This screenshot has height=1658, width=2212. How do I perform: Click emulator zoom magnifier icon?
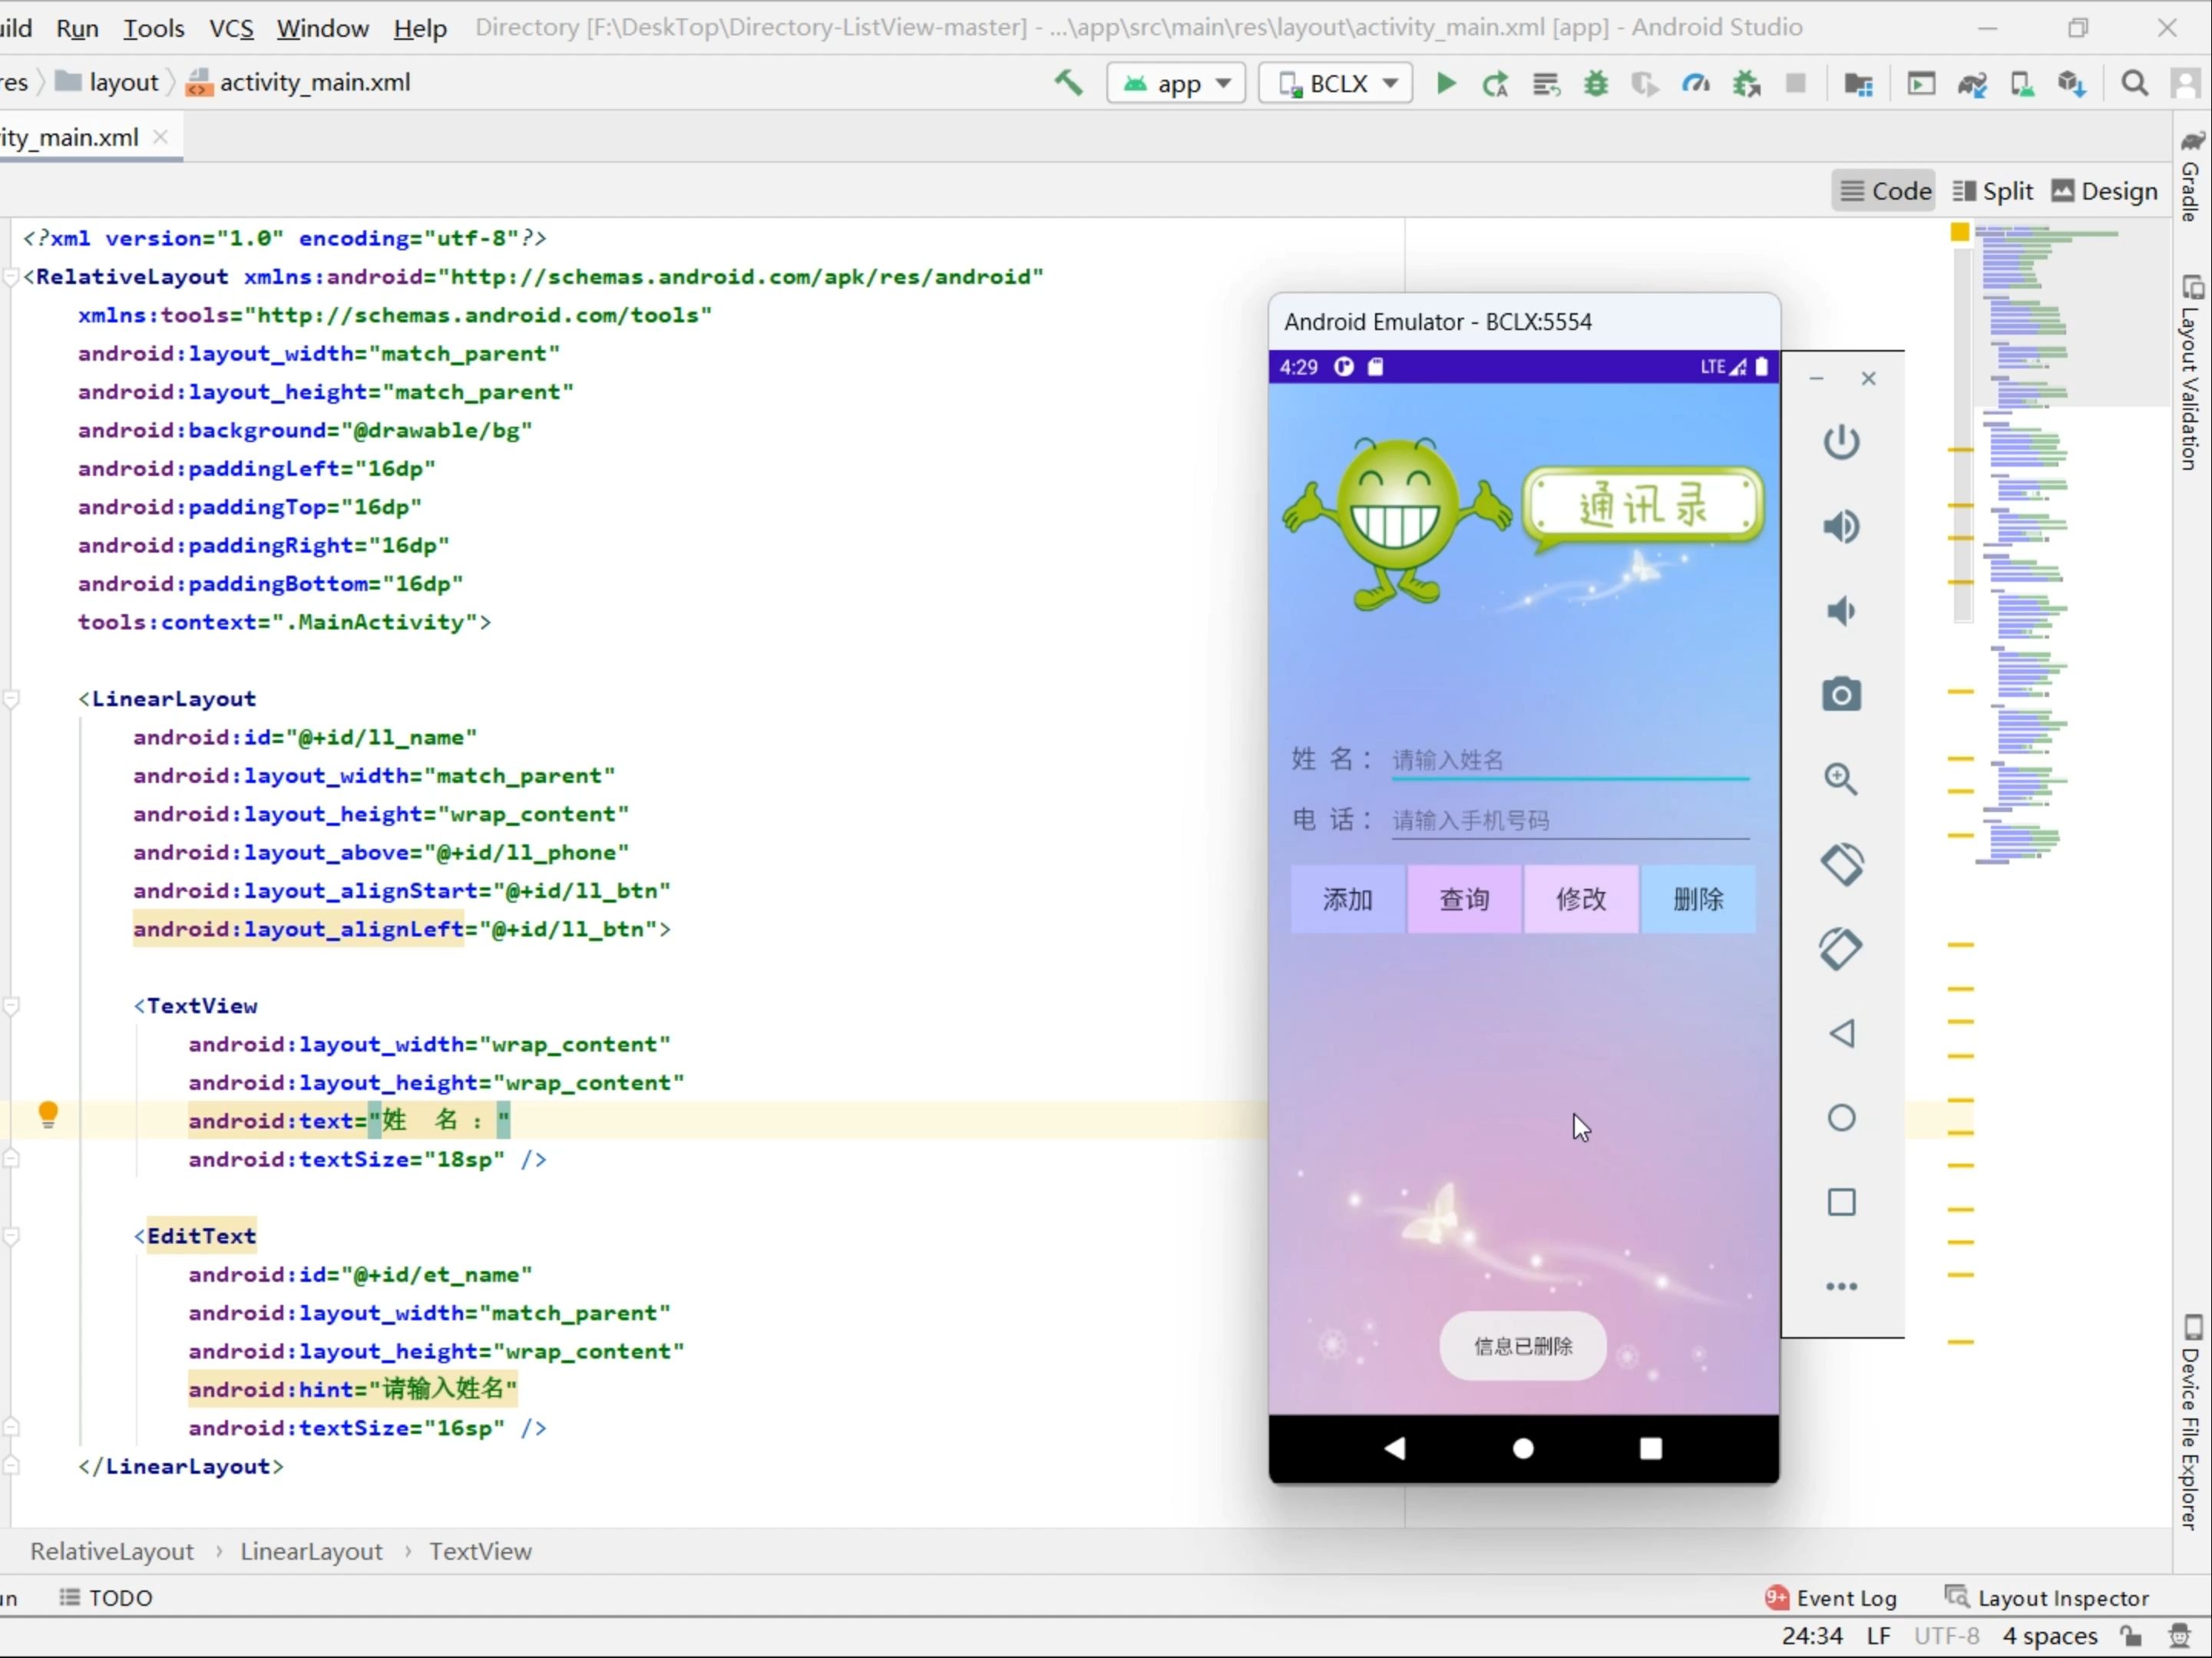(1841, 779)
